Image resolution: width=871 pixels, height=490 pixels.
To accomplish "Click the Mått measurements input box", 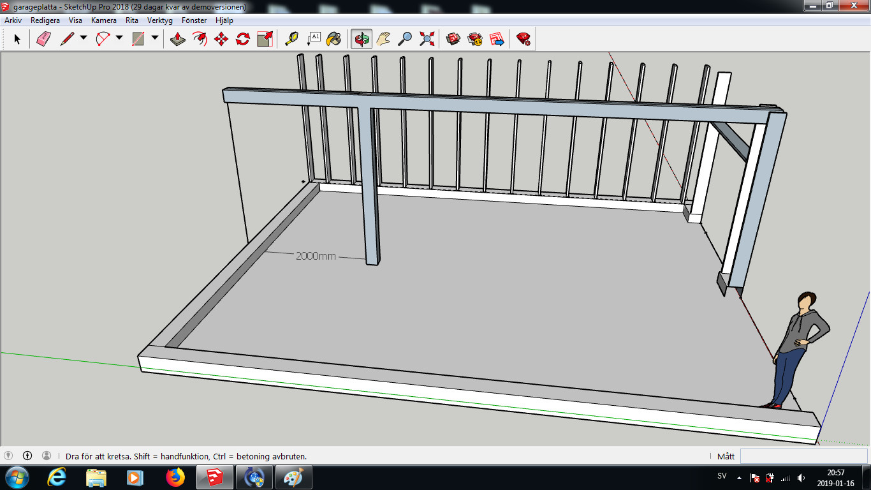I will [x=803, y=456].
